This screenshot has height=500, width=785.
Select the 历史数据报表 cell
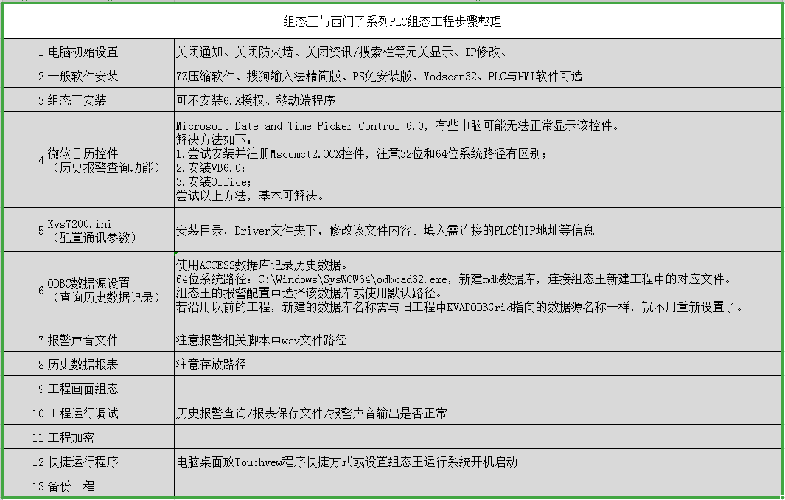(109, 364)
